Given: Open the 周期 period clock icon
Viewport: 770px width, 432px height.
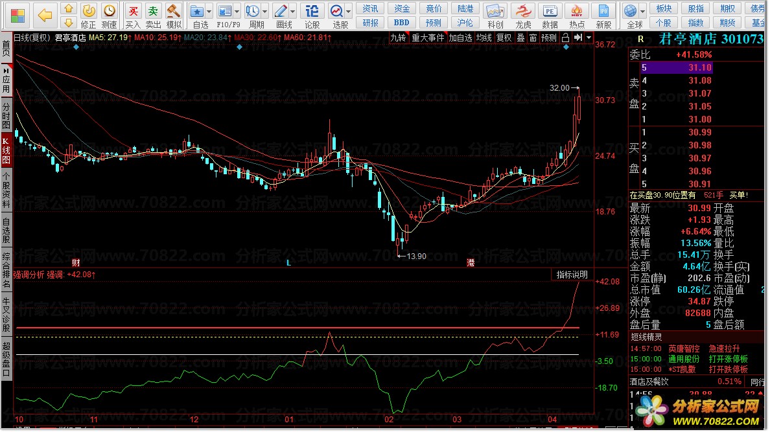Looking at the screenshot, I should click(x=253, y=15).
